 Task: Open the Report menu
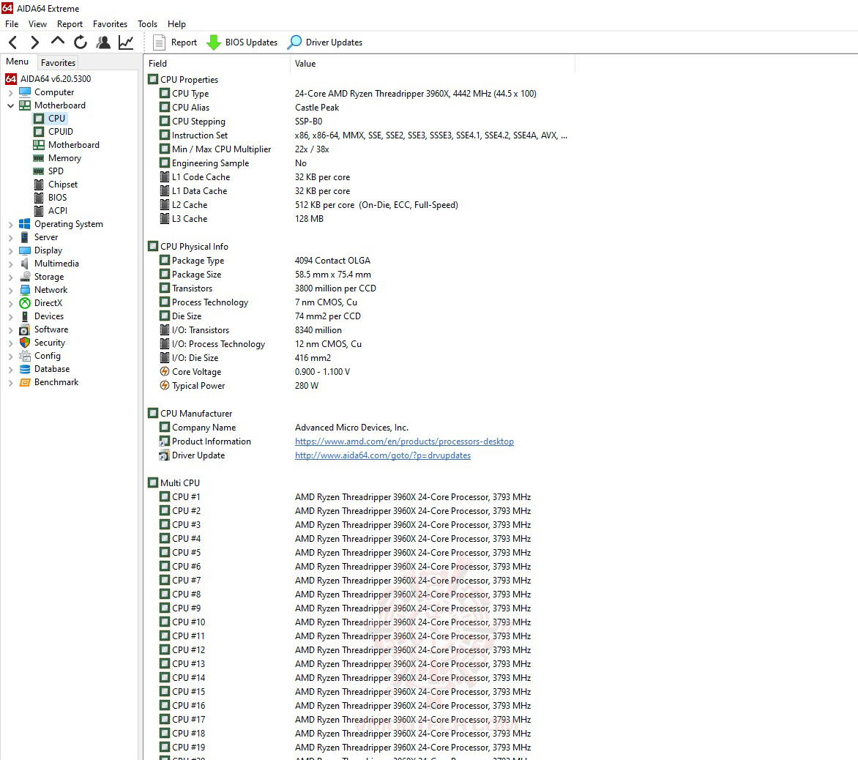(70, 24)
